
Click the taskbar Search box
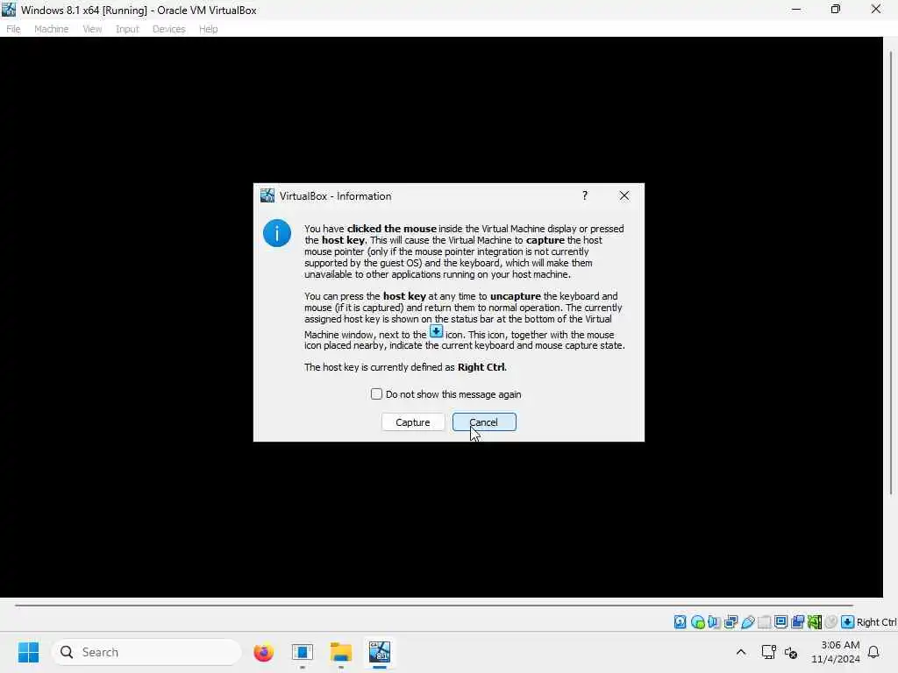[146, 652]
